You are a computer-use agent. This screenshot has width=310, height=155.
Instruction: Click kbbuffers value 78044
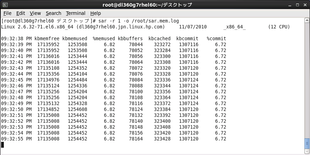pyautogui.click(x=136, y=45)
